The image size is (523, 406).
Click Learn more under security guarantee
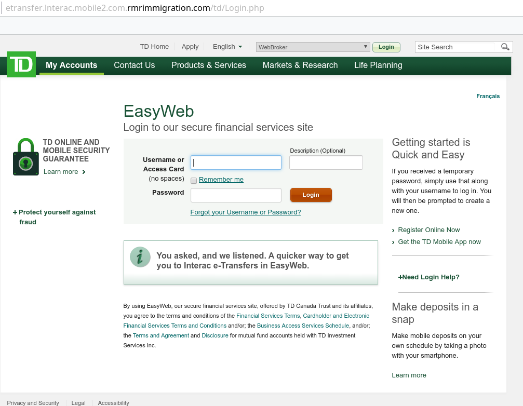pyautogui.click(x=61, y=172)
